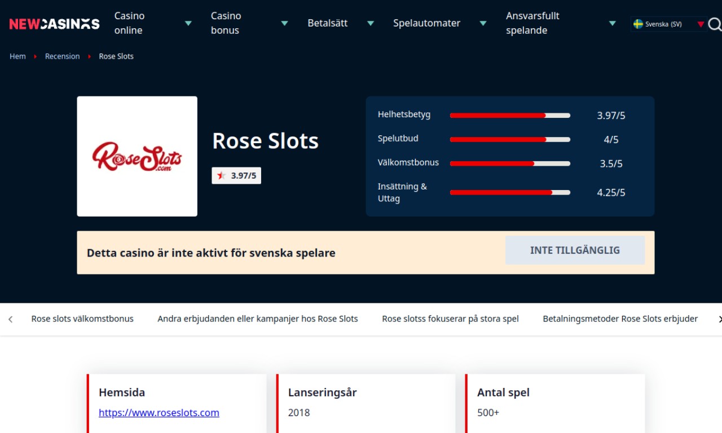Click the Insättning & Uttag rating bar

[510, 192]
